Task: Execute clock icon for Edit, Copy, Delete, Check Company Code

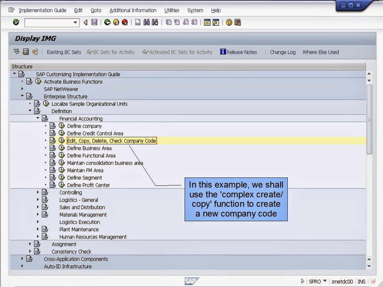Action: click(x=62, y=141)
